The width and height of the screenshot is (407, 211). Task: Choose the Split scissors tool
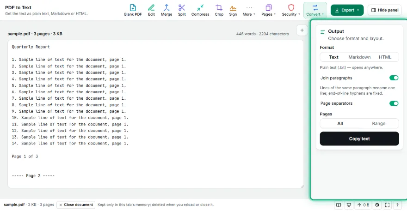182,10
